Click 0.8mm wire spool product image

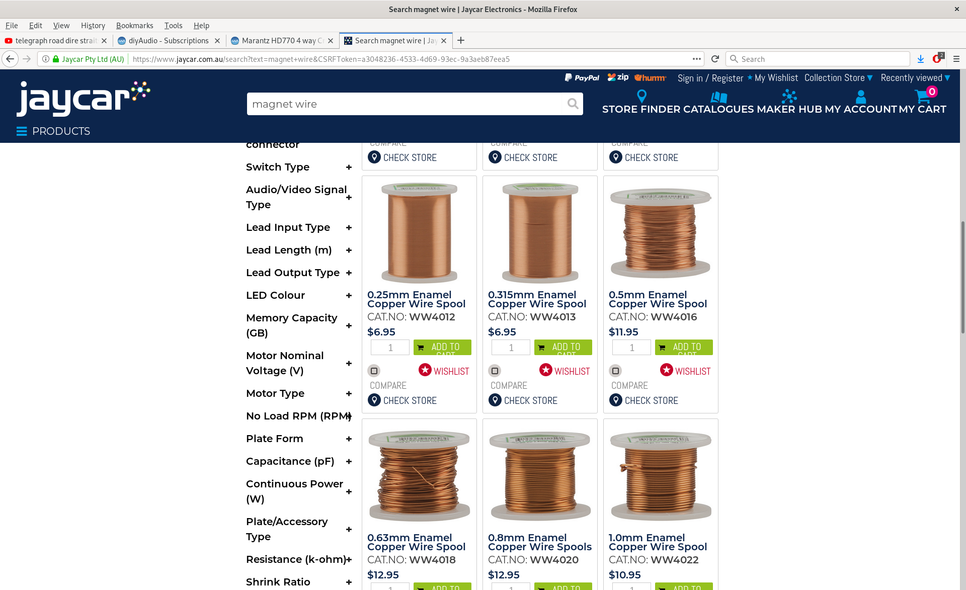pos(540,475)
